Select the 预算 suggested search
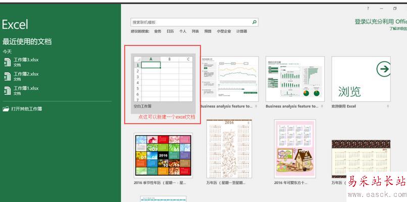The height and width of the screenshot is (202, 407). pos(208,31)
